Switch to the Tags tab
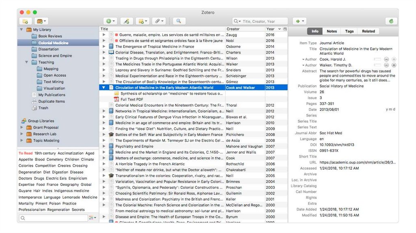Viewport: 416px width, 233px height. (x=349, y=31)
